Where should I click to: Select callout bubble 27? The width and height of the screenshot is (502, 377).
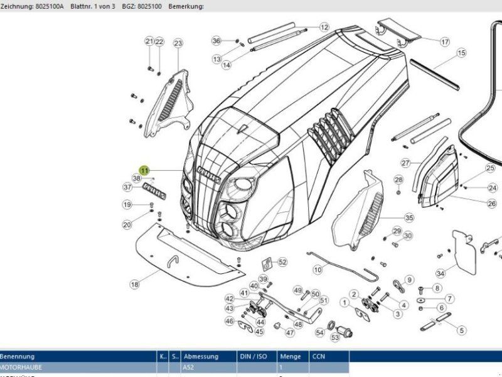(x=405, y=163)
